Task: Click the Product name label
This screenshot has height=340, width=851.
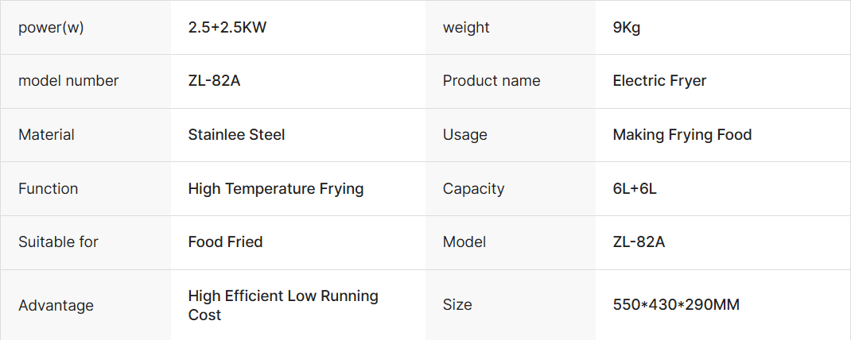Action: click(492, 81)
